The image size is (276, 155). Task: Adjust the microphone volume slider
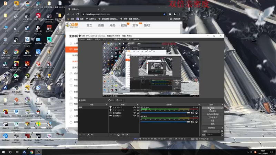coord(165,113)
